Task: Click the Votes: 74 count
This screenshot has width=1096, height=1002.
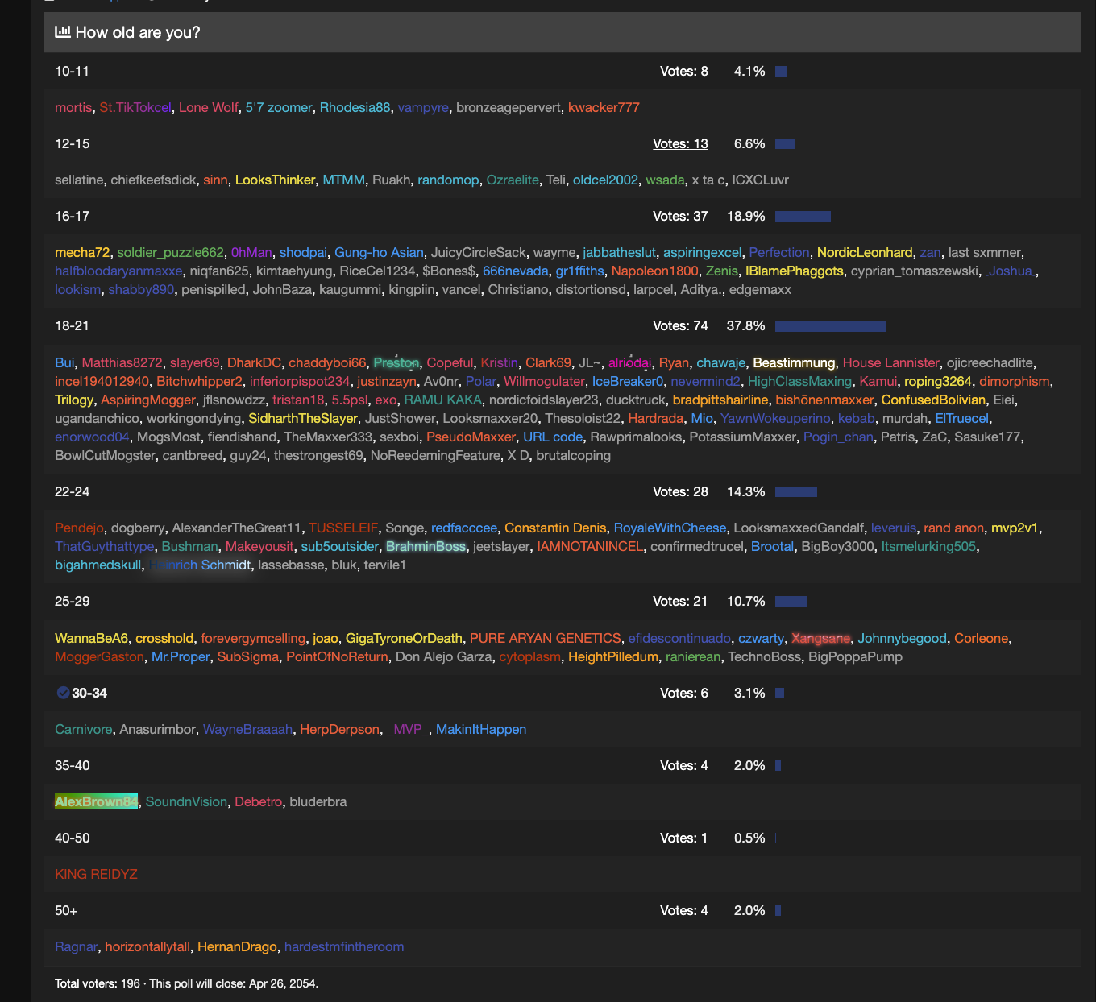Action: 680,325
